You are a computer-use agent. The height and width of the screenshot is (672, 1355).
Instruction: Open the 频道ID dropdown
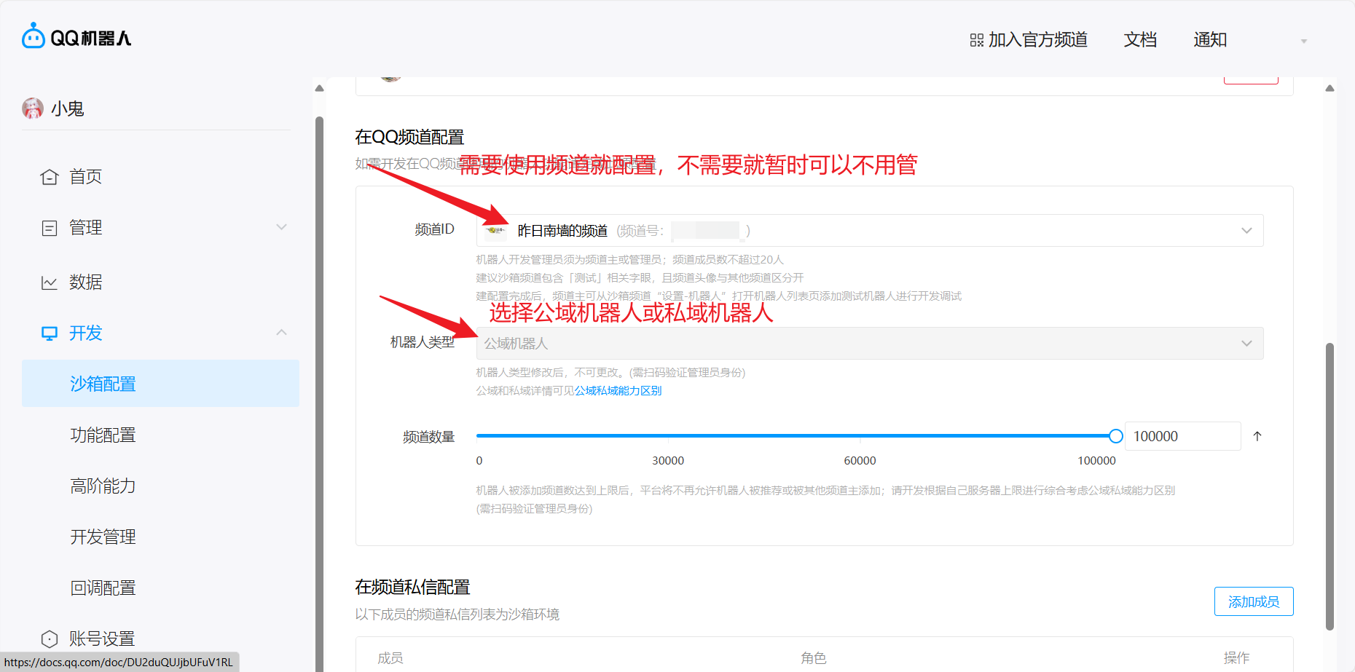coord(870,231)
